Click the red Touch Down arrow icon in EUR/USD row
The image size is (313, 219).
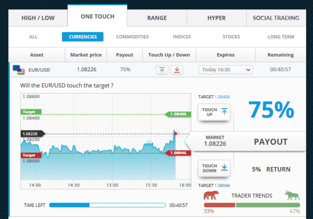(176, 70)
